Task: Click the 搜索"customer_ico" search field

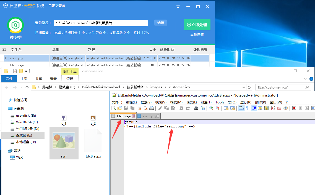Action: [279, 87]
